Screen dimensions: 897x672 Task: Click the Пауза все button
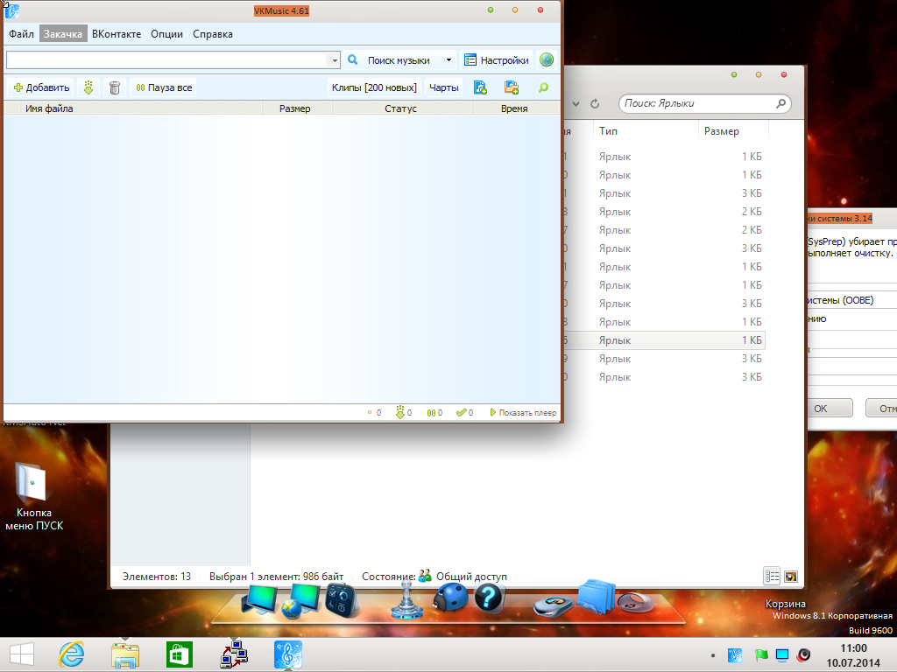(164, 87)
